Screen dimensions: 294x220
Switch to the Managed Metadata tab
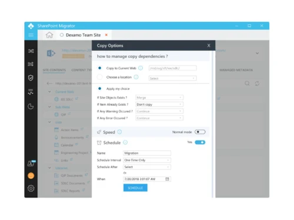[x=236, y=70]
